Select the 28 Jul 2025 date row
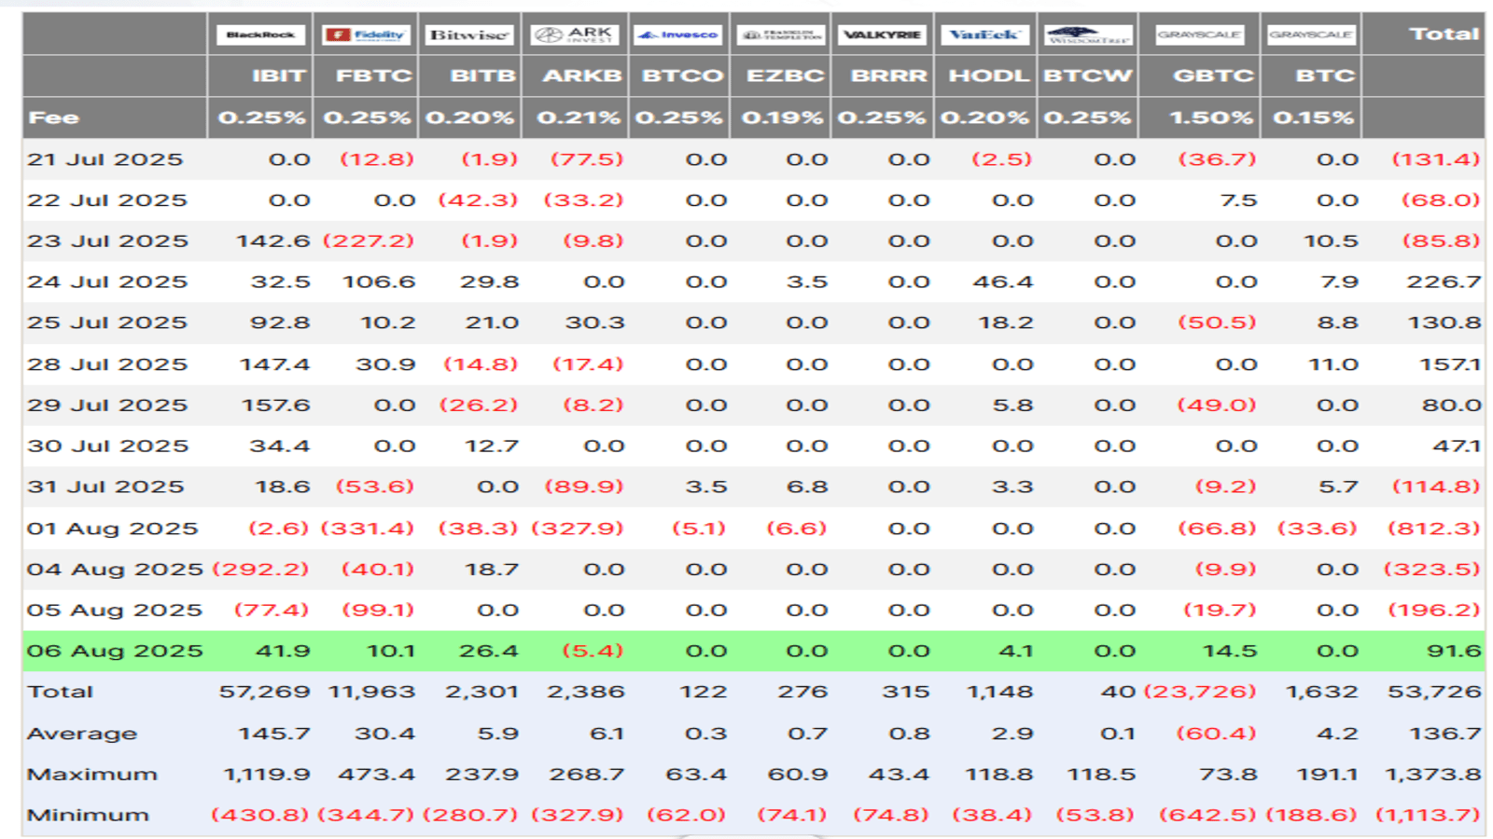This screenshot has height=839, width=1493. pyautogui.click(x=107, y=364)
